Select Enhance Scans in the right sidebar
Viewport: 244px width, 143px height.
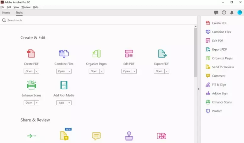[x=218, y=102]
